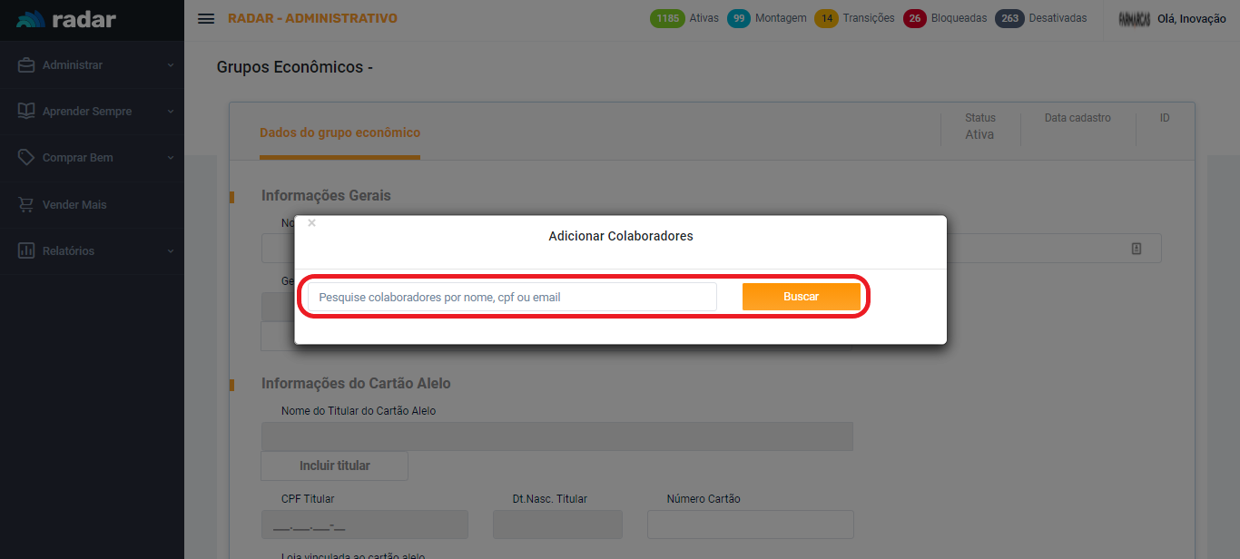Select the Dados do grupo econômico tab
The image size is (1240, 559).
pos(340,132)
